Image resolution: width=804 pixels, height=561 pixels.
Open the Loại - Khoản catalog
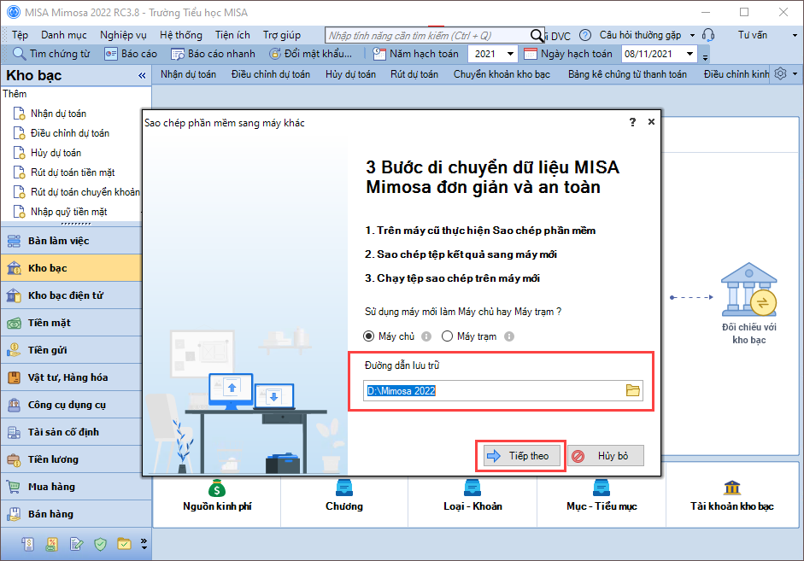(472, 495)
